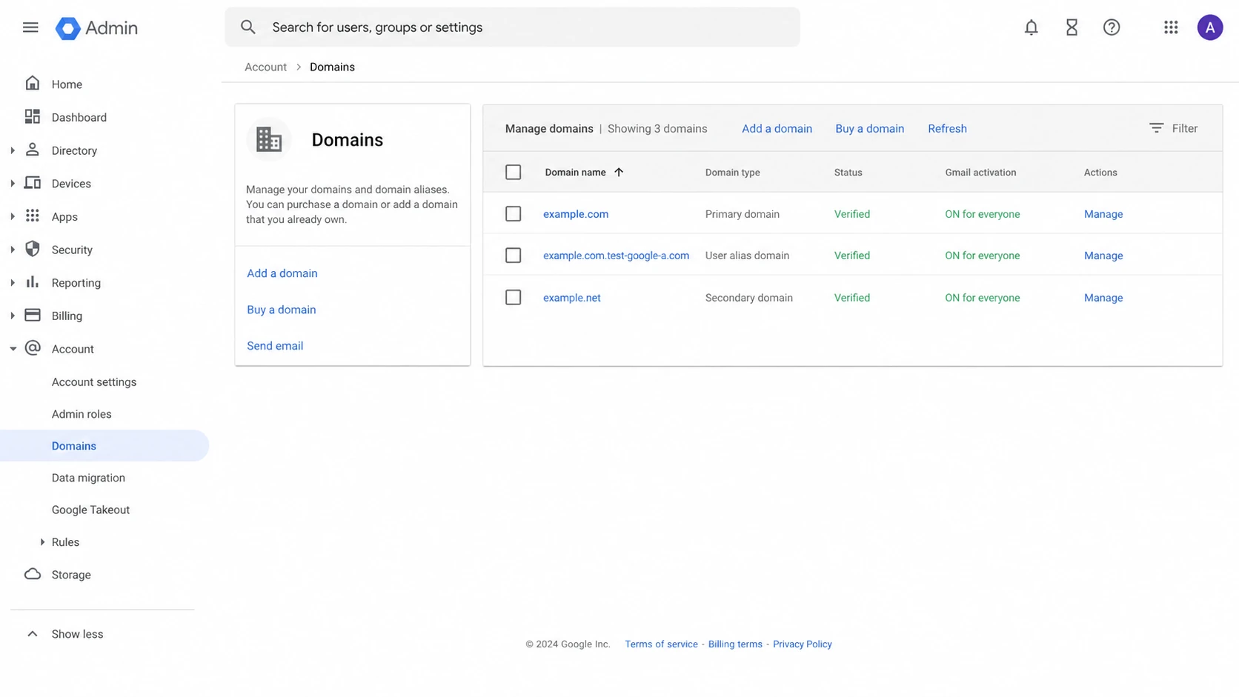Image resolution: width=1239 pixels, height=697 pixels.
Task: Open the Google apps grid launcher
Action: click(1171, 27)
